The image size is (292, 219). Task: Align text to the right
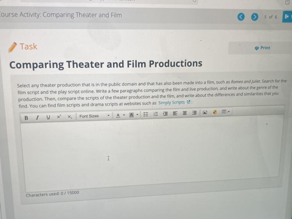point(194,113)
